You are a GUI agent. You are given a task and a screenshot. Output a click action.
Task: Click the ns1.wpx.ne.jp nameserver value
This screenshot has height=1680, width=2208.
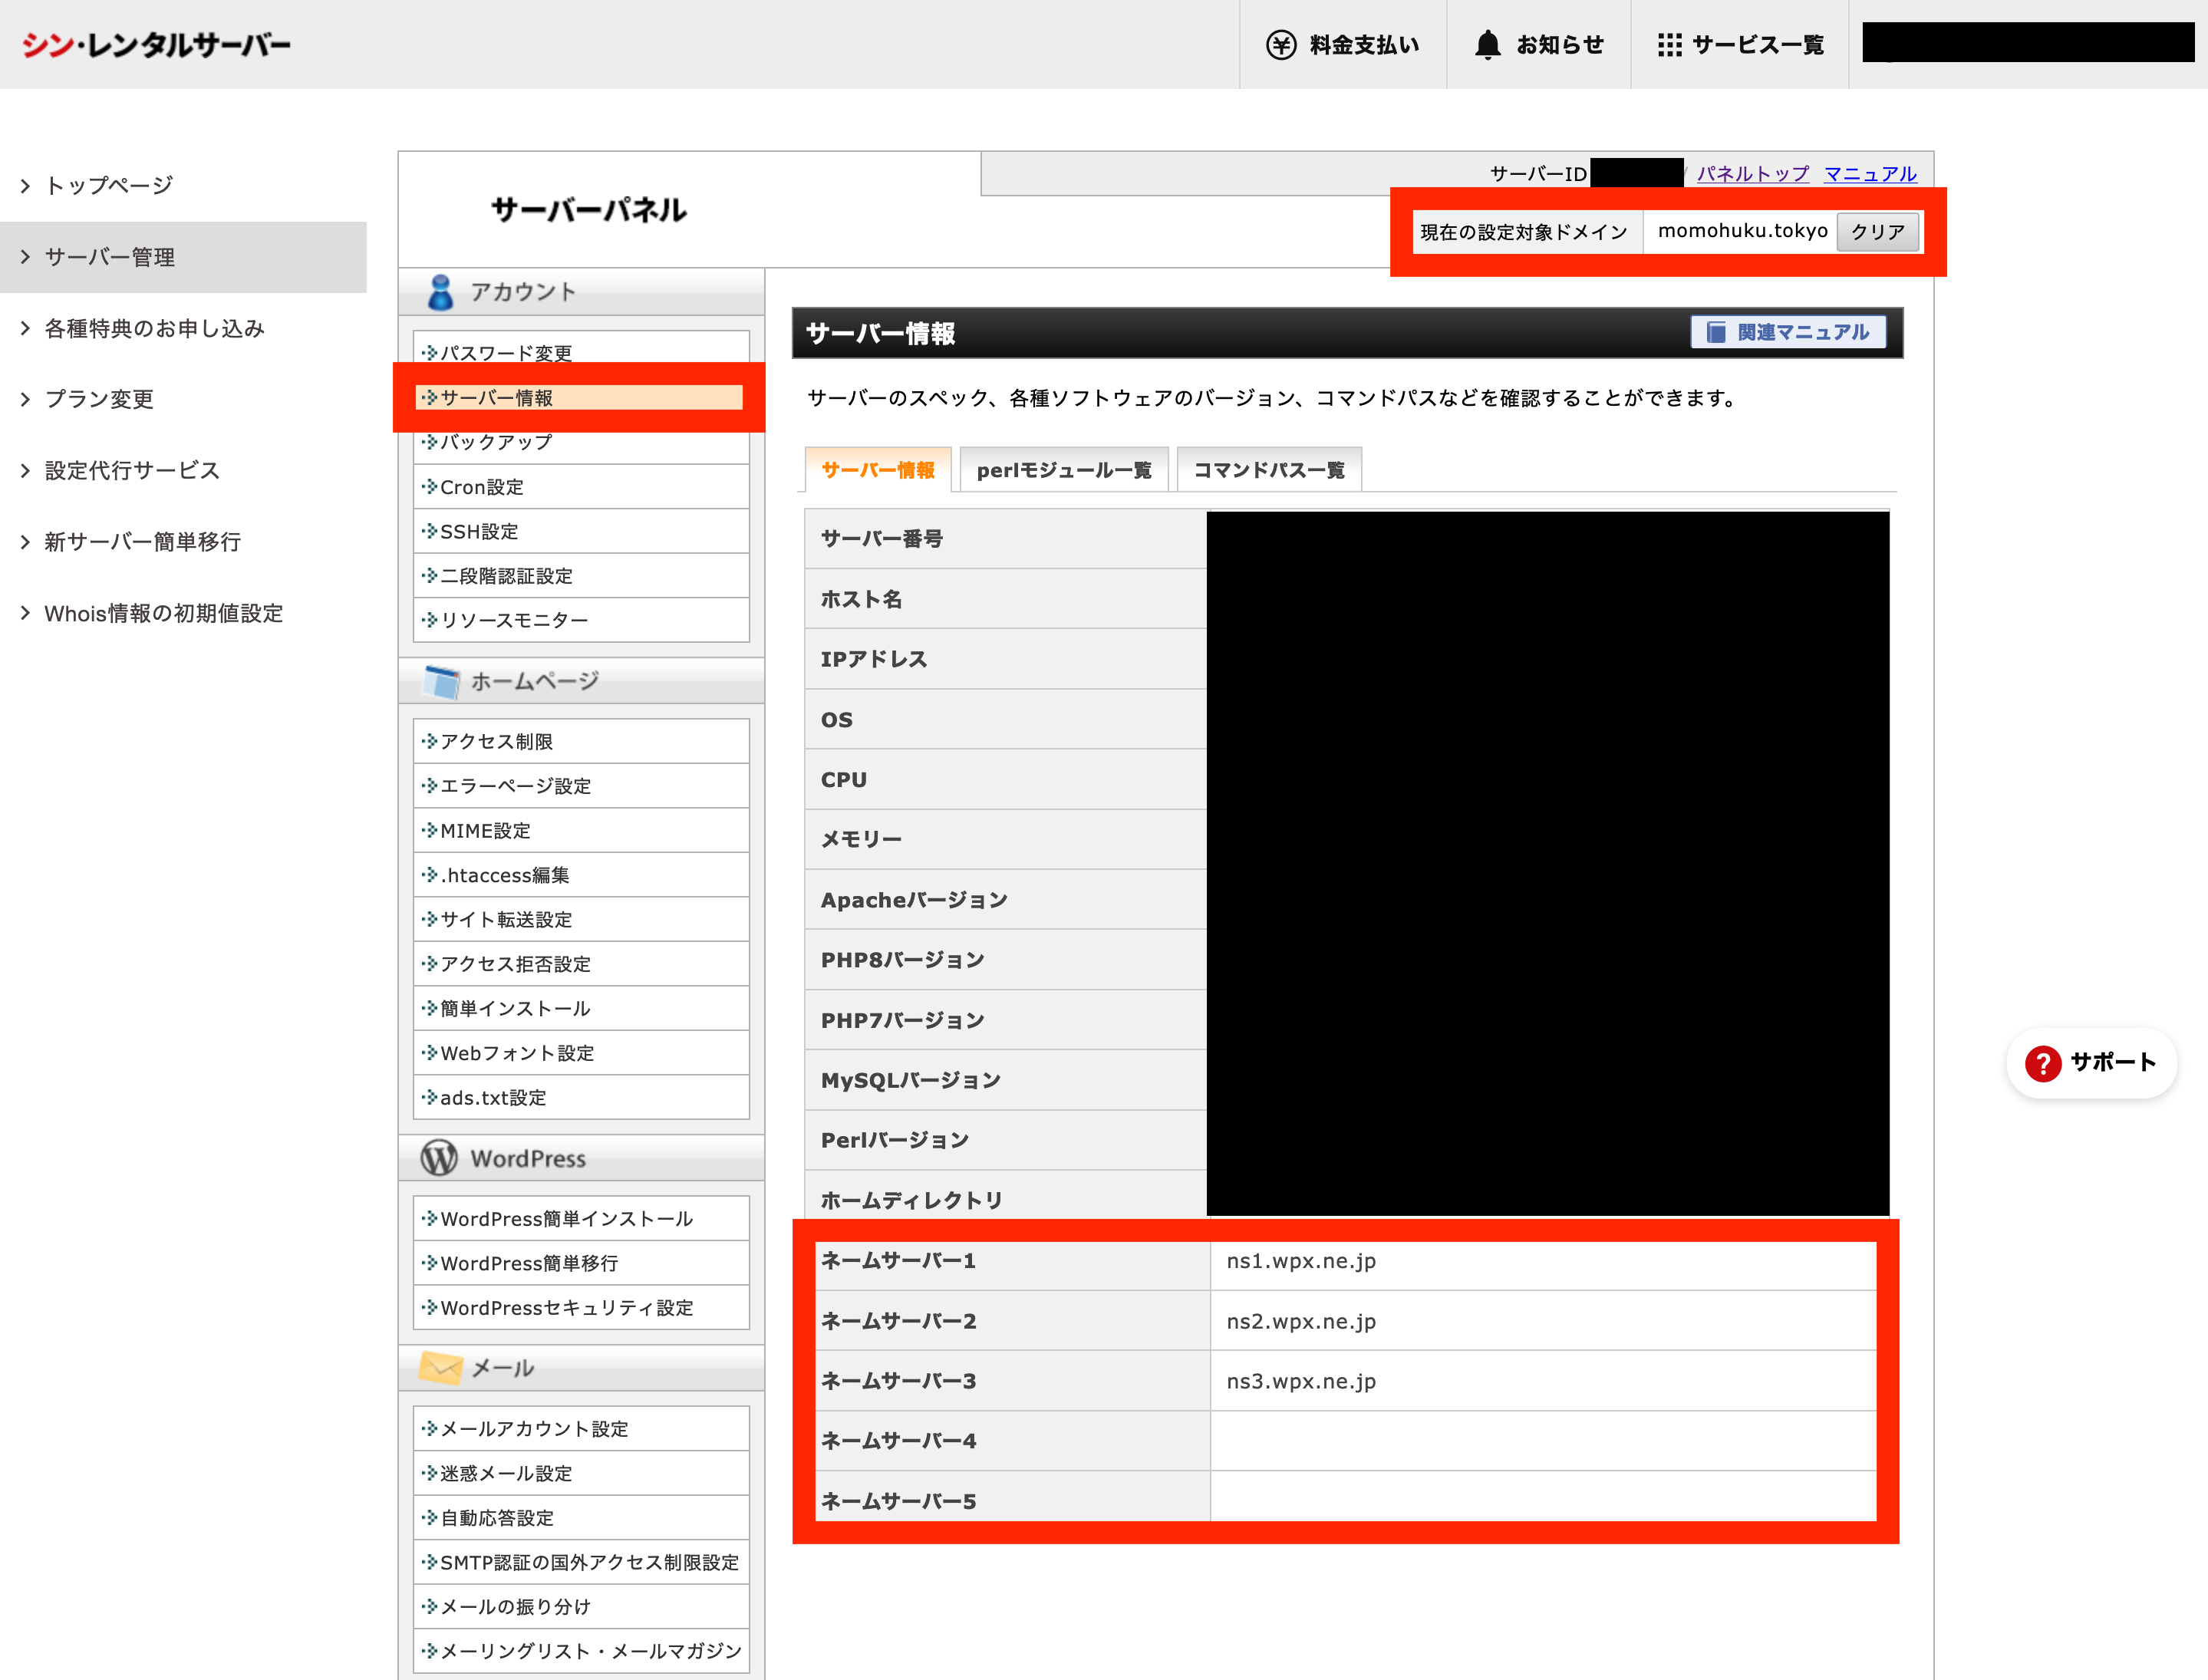pos(1301,1261)
